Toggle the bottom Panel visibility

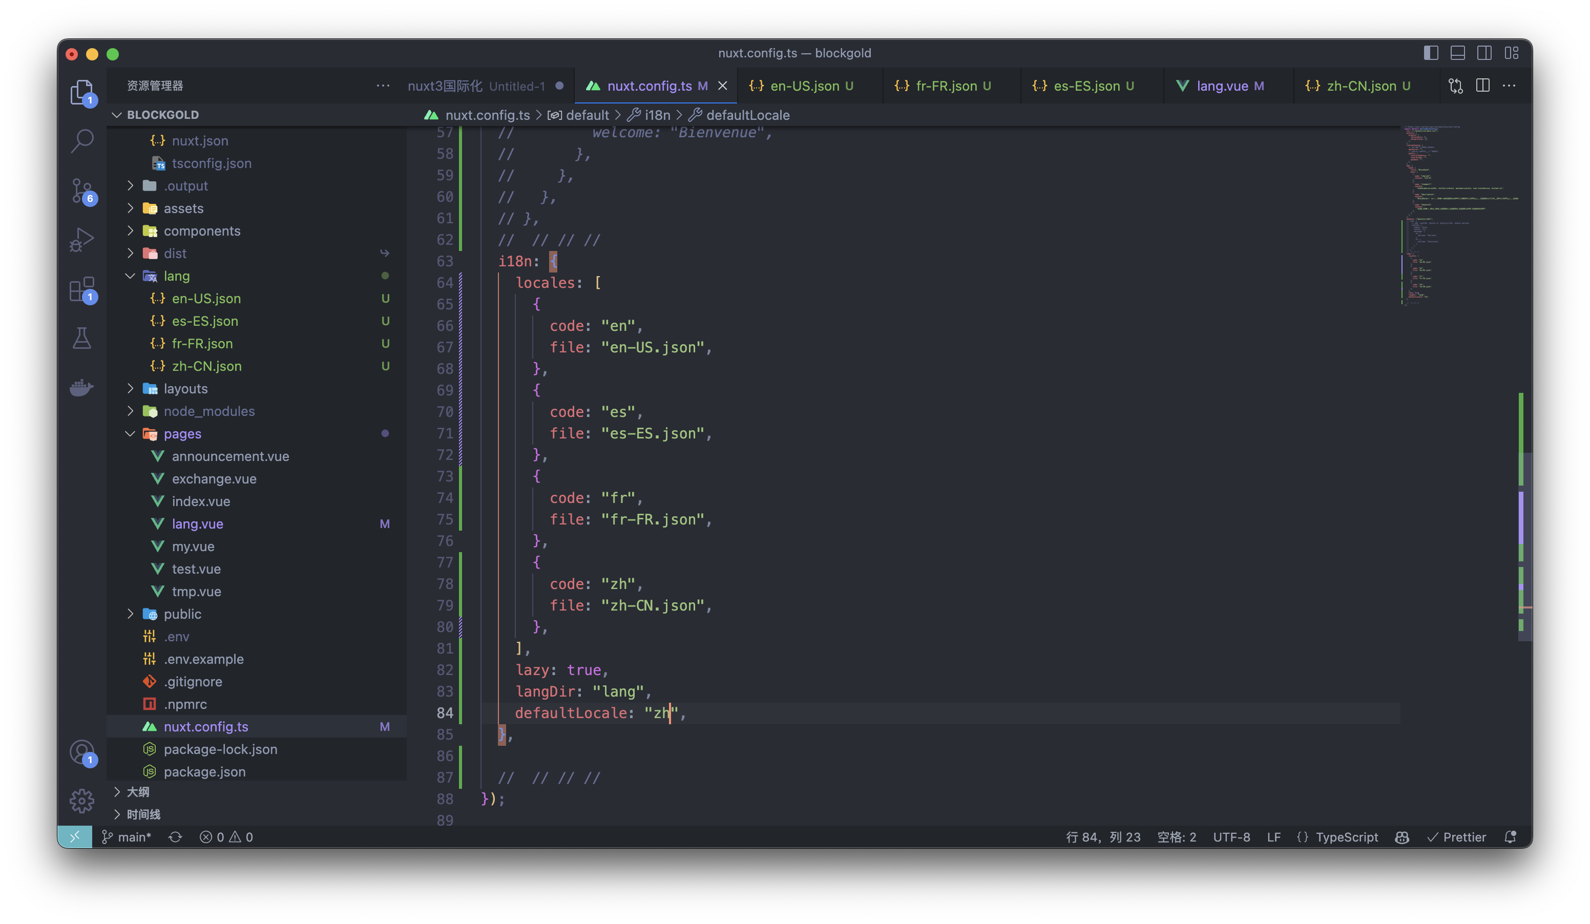pyautogui.click(x=1457, y=53)
